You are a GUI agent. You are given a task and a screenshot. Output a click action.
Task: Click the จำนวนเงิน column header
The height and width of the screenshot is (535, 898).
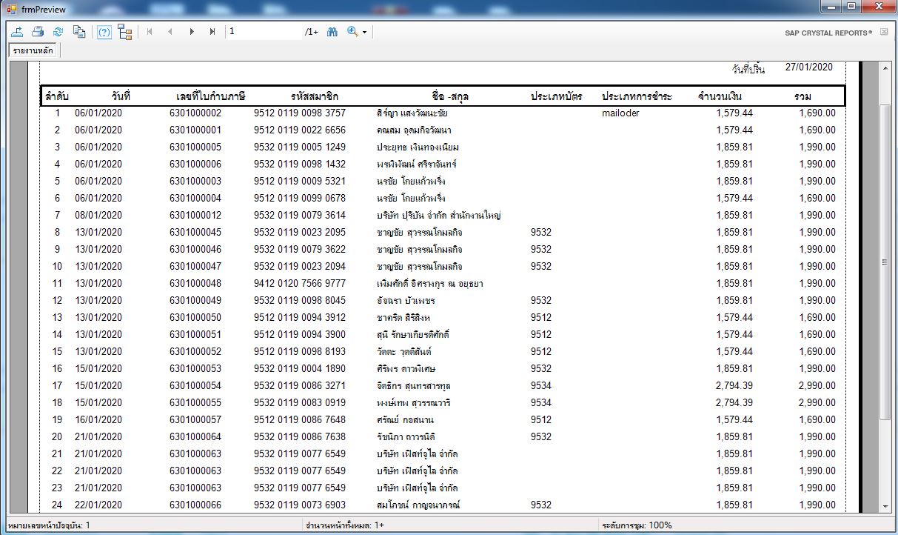720,96
